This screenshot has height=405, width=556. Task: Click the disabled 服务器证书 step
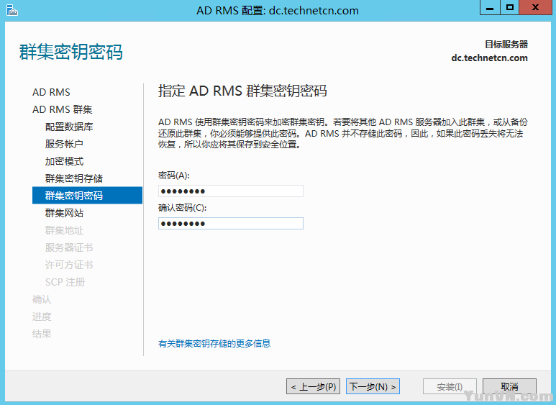point(69,247)
